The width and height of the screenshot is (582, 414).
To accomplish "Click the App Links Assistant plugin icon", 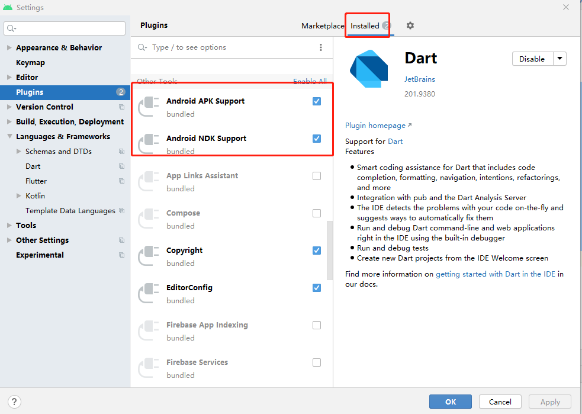I will click(149, 181).
